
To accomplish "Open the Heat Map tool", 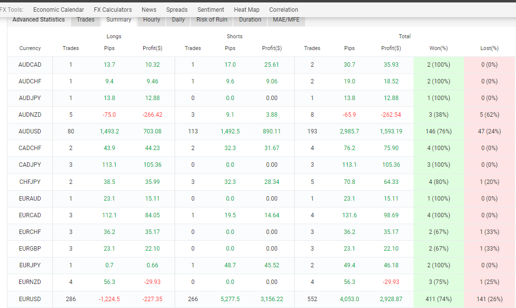I will click(247, 9).
